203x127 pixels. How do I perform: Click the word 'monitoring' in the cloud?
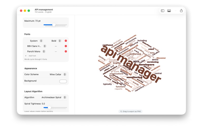point(134,77)
